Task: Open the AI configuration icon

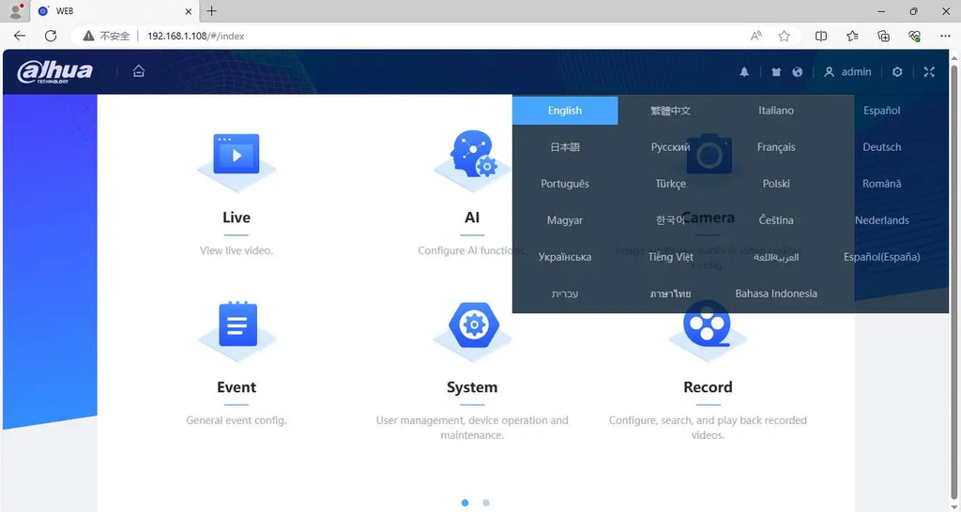Action: click(x=472, y=156)
